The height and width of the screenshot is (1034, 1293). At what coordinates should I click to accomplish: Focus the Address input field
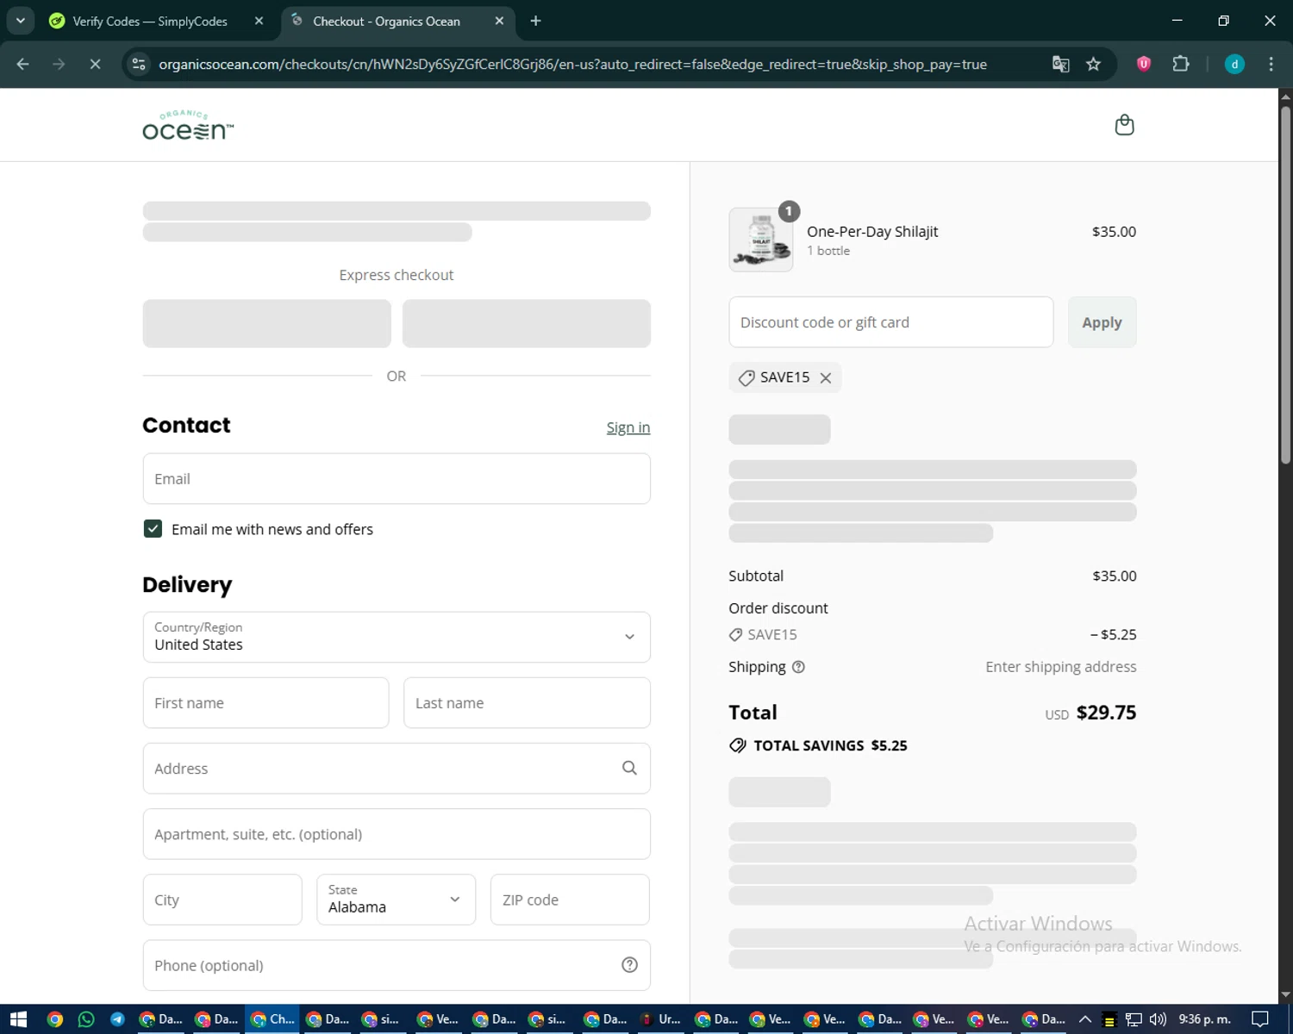point(397,768)
